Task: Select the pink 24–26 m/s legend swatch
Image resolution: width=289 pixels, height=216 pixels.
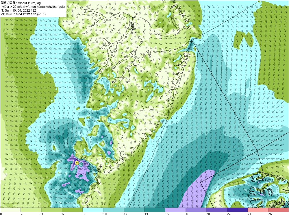Action: [258, 210]
